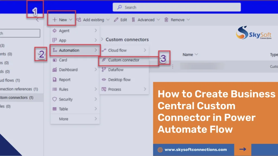Screen dimensions: 278x156
Task: Click the Agent icon in New menu
Action: [x=55, y=31]
